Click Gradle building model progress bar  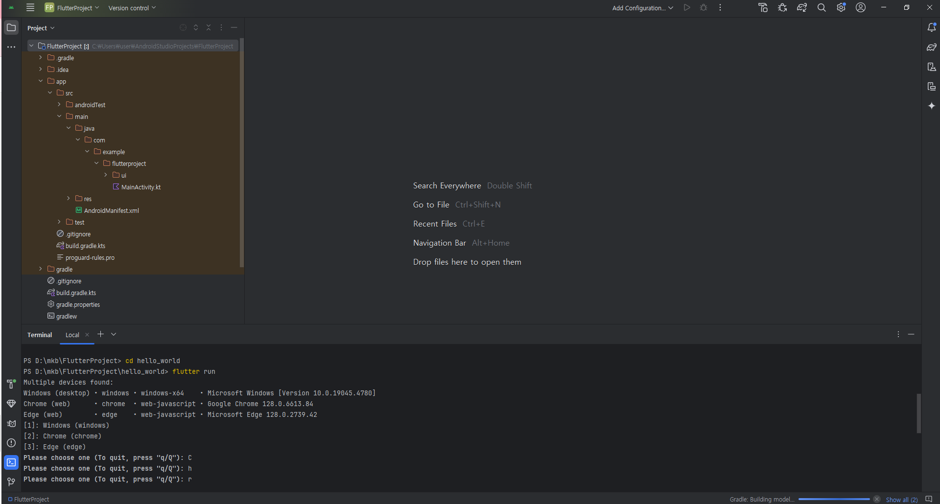click(x=834, y=500)
